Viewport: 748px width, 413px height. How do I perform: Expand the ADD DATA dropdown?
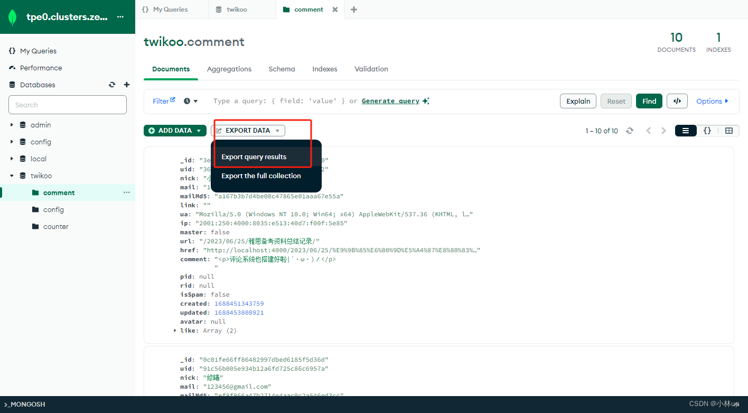199,130
